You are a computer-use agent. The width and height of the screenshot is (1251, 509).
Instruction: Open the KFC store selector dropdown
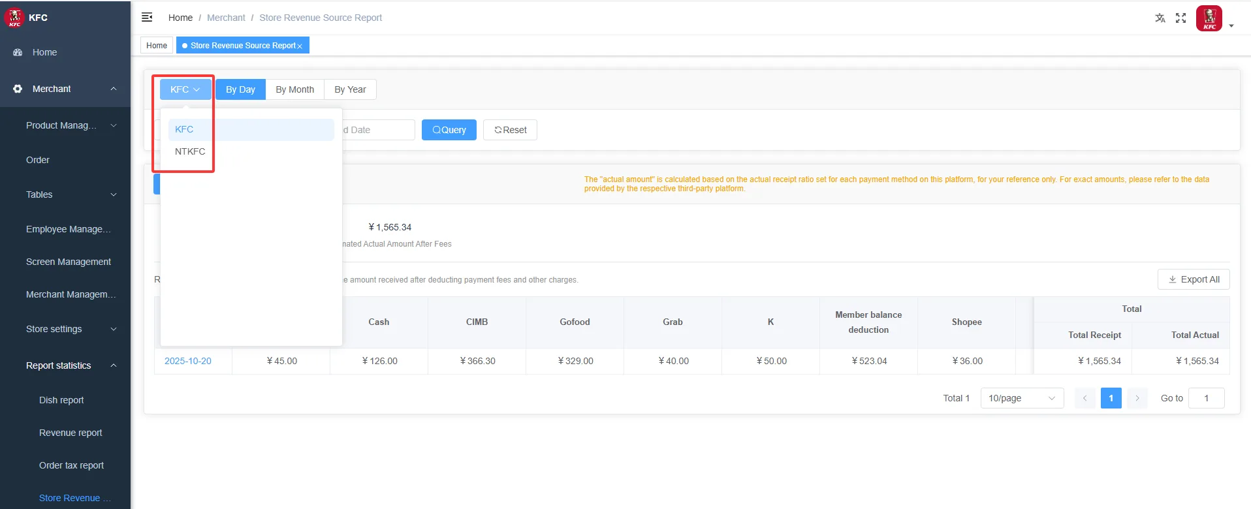(x=185, y=89)
